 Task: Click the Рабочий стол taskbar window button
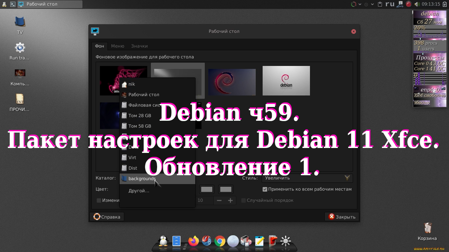coord(50,4)
